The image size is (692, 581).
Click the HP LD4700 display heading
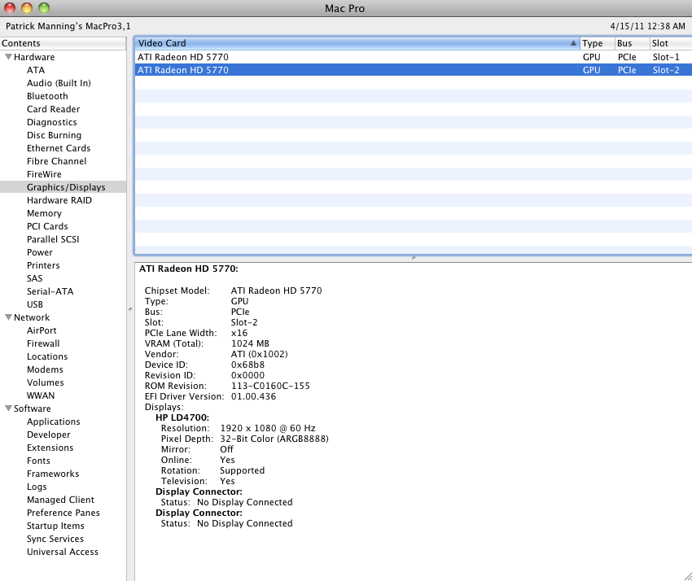click(x=182, y=417)
